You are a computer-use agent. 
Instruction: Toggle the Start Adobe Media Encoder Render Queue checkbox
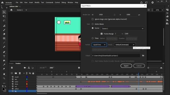pyautogui.click(x=93, y=61)
